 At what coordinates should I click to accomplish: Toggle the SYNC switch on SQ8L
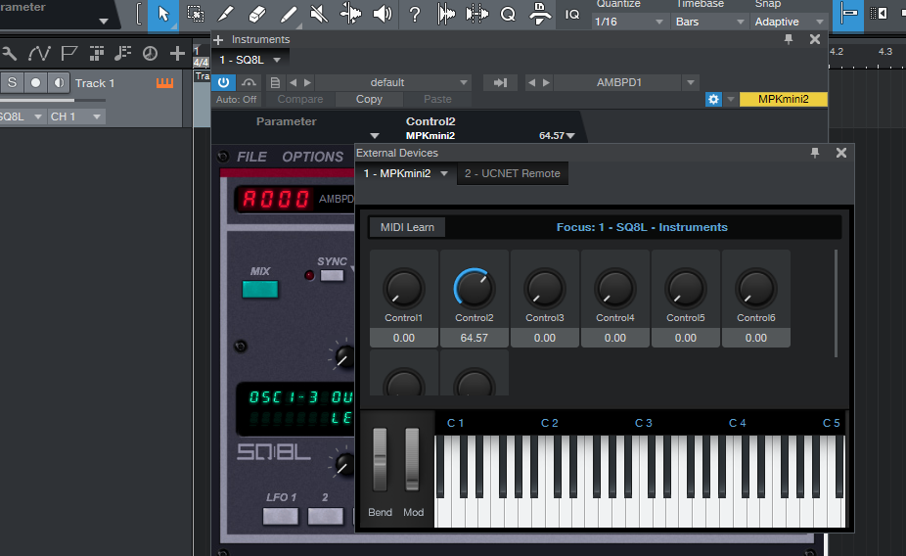333,276
